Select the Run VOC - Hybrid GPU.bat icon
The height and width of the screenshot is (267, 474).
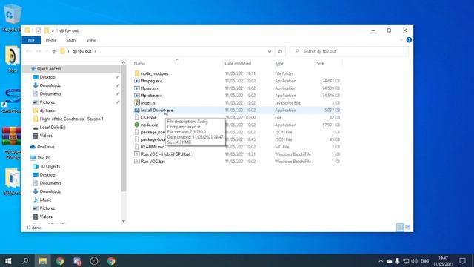(x=137, y=154)
